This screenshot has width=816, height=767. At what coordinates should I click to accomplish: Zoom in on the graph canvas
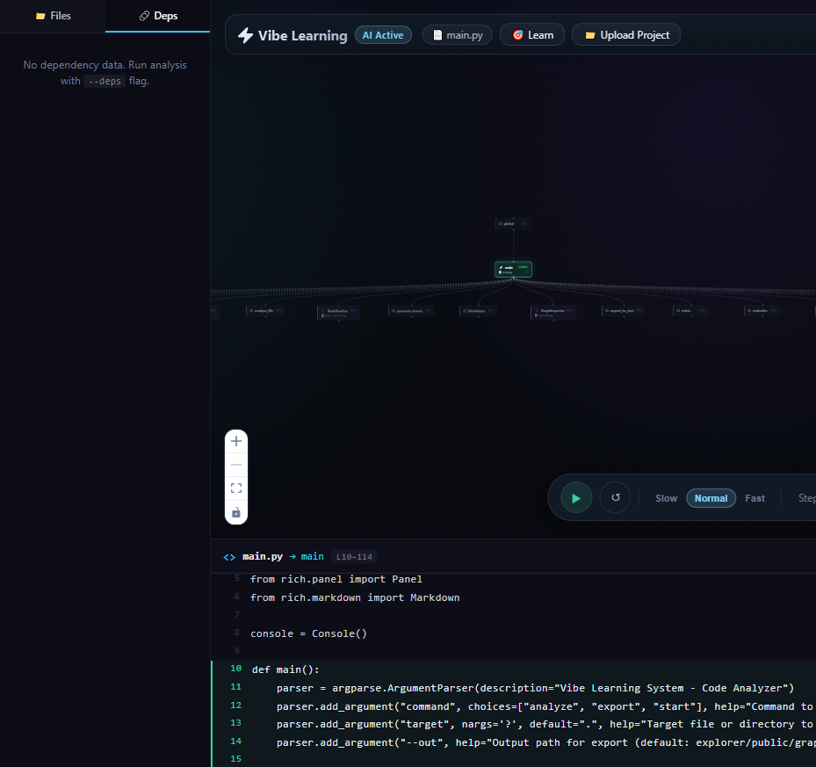236,441
